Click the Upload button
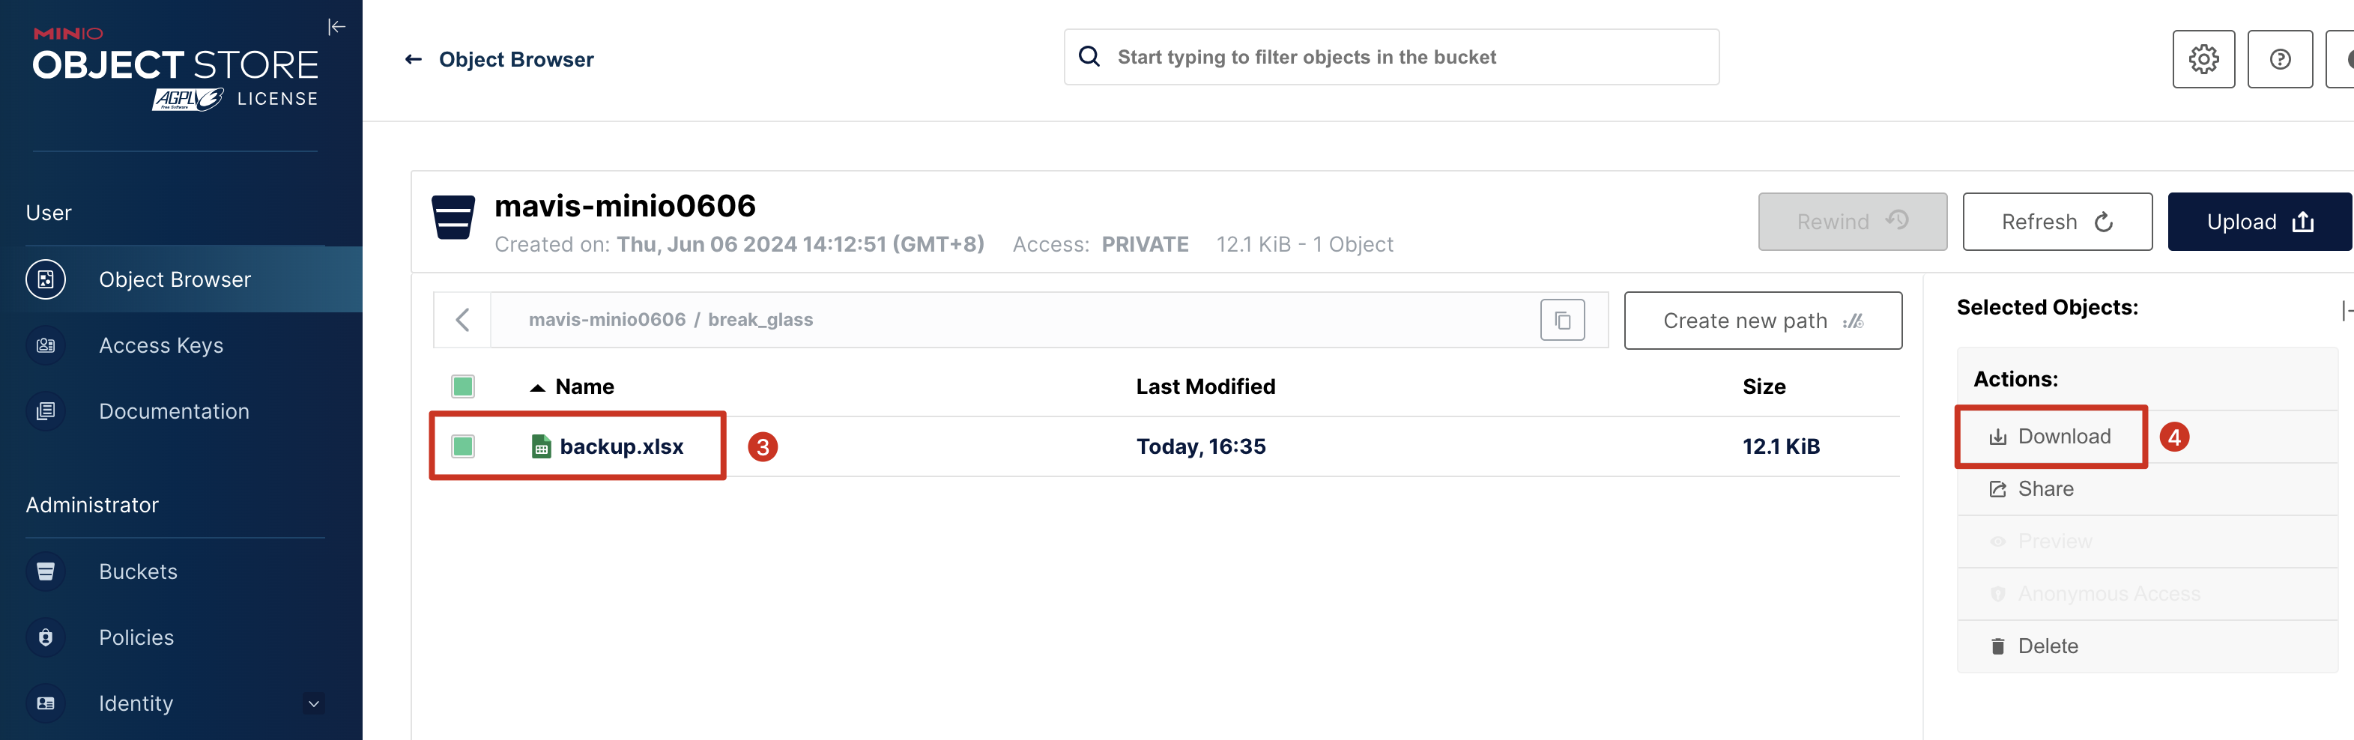This screenshot has height=740, width=2354. click(2259, 222)
